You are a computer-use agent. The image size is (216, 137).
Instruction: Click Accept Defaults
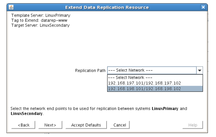pos(86,125)
